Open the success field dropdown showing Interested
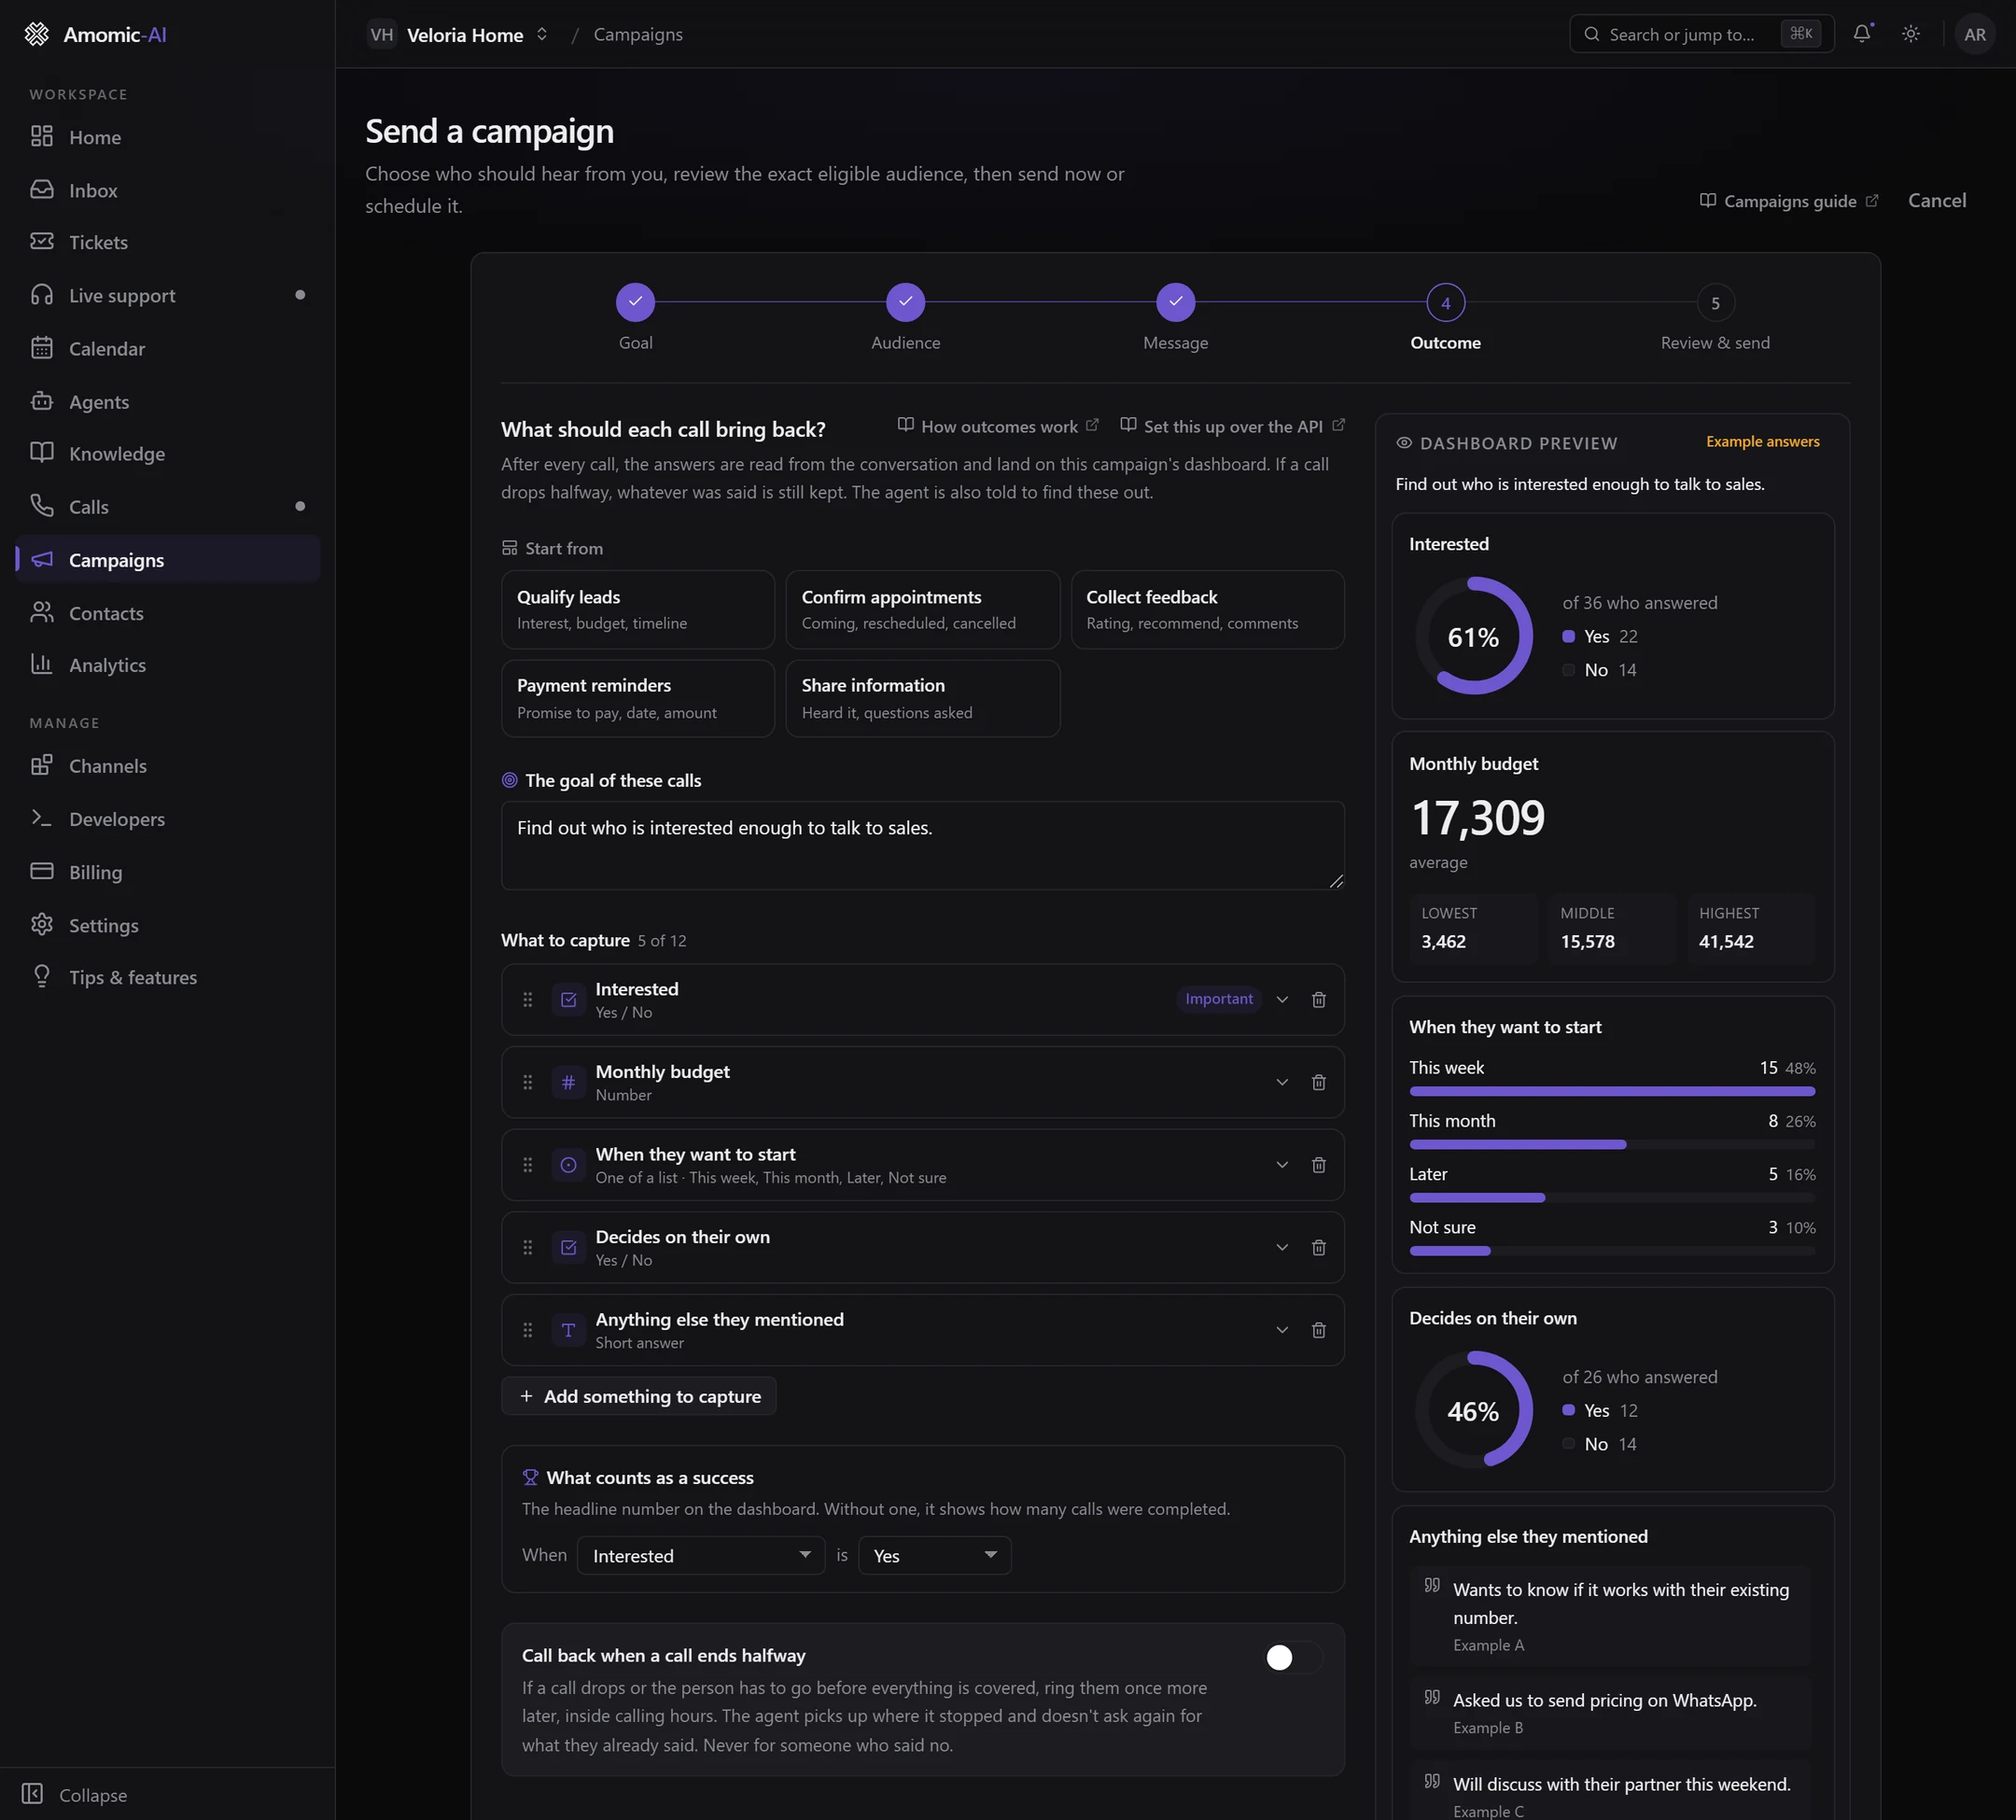Viewport: 2016px width, 1820px height. tap(701, 1556)
